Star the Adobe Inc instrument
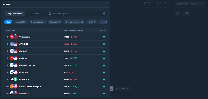This screenshot has width=208, height=99. (x=8, y=58)
